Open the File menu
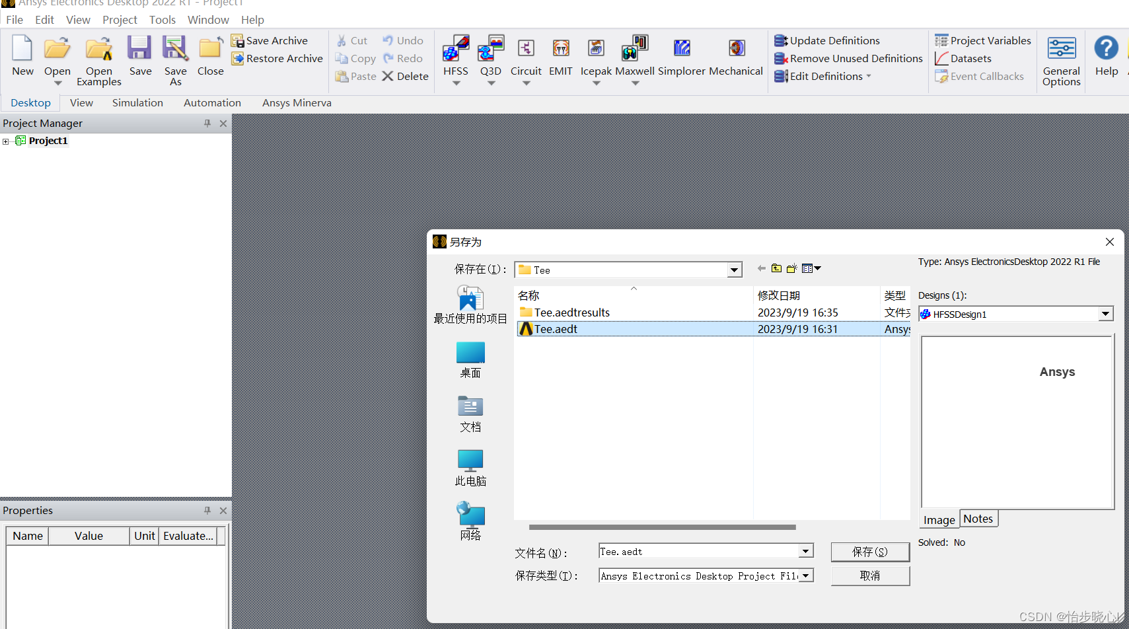This screenshot has height=629, width=1129. [x=15, y=20]
